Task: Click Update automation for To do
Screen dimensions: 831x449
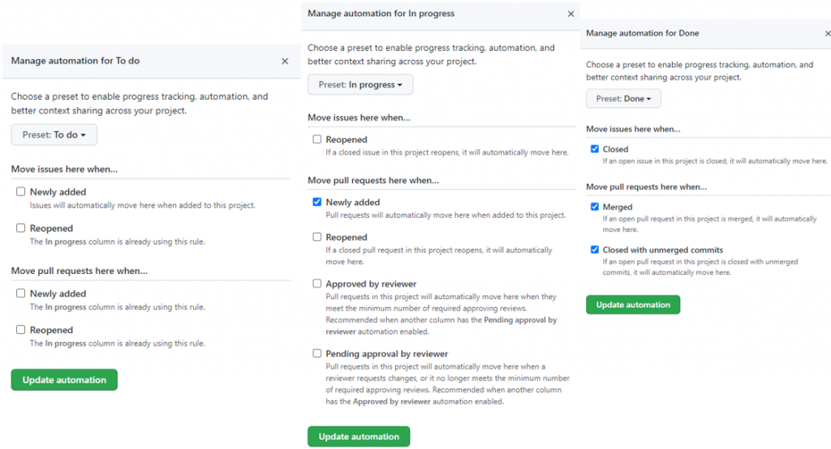Action: coord(64,379)
